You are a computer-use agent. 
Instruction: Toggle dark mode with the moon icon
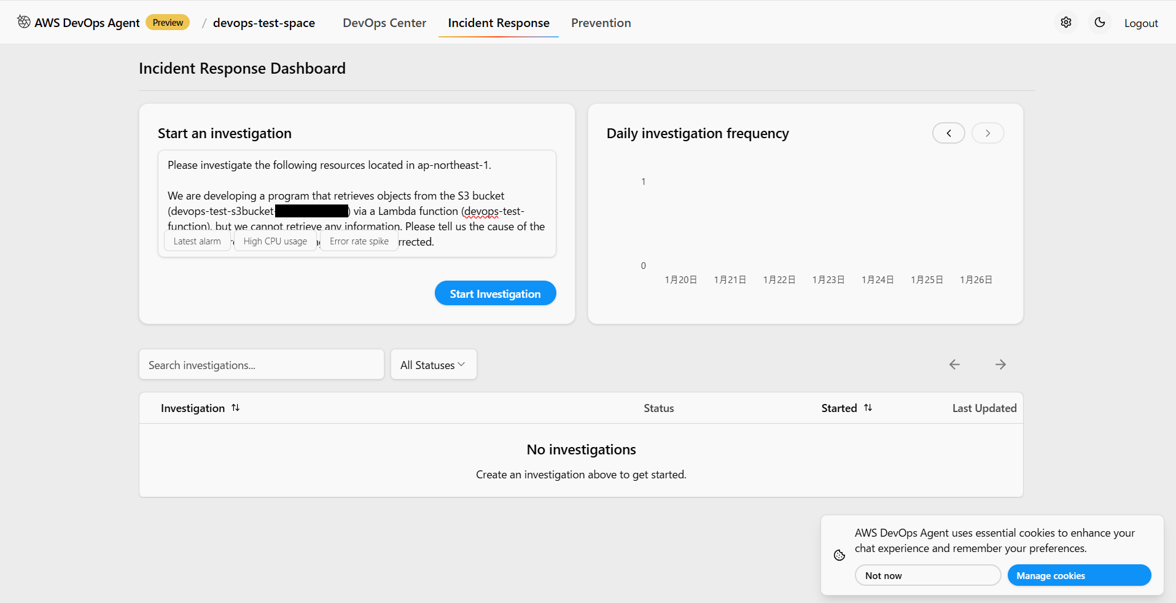pyautogui.click(x=1100, y=22)
